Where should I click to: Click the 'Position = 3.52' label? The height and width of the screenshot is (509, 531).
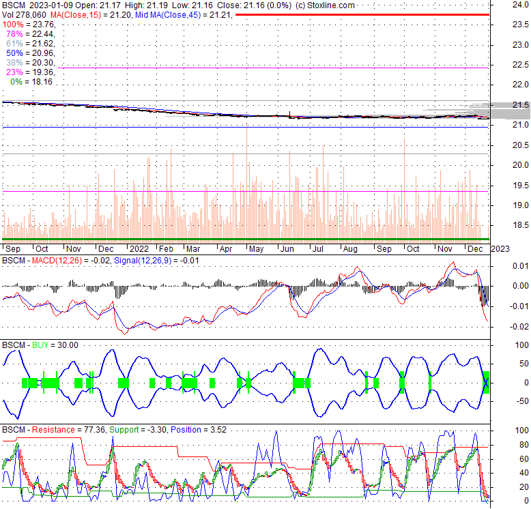click(x=199, y=430)
